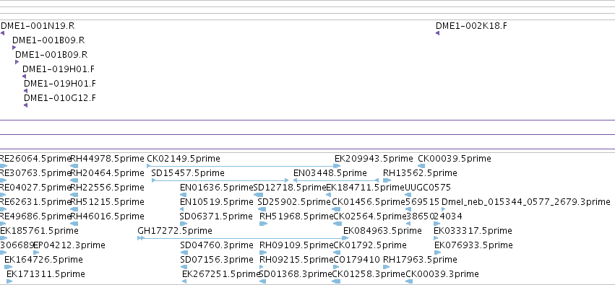
Task: Select the CK02149.5prime feature line
Action: [243, 166]
